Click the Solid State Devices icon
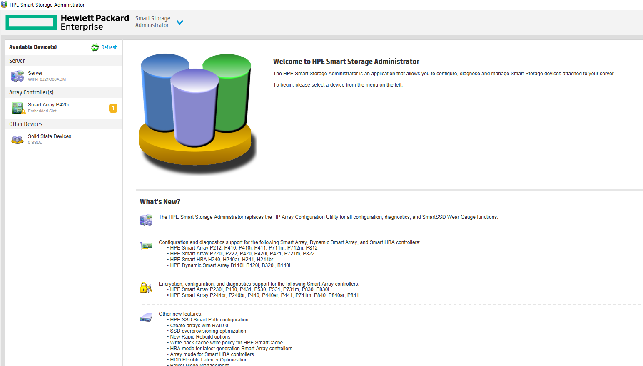 click(x=17, y=140)
